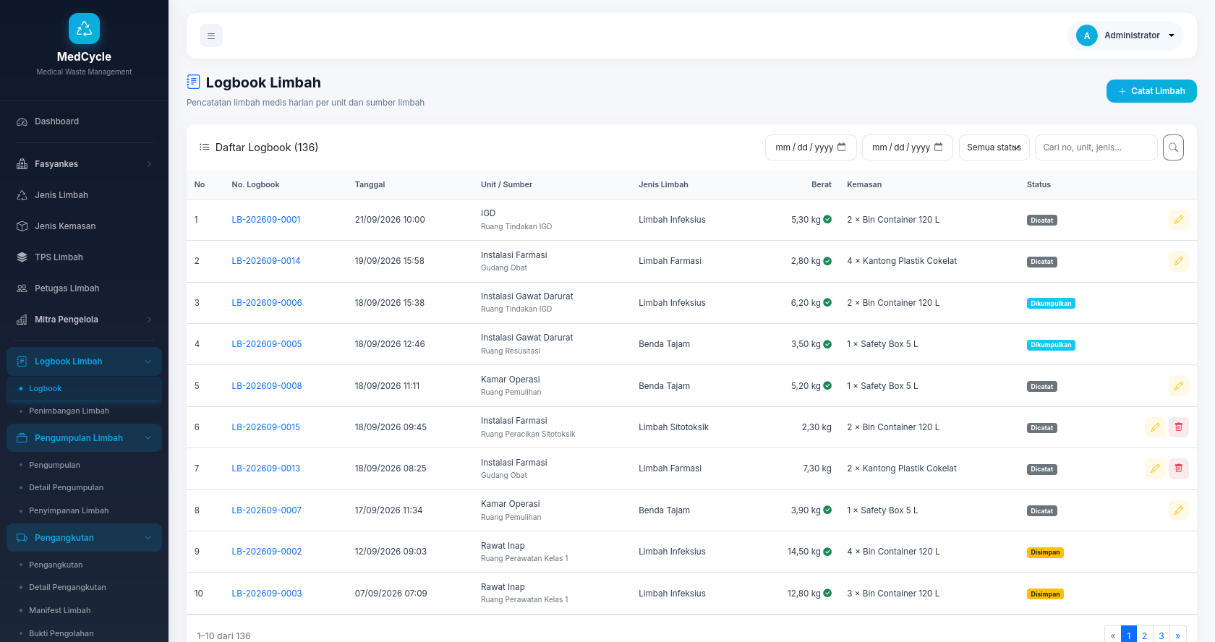The height and width of the screenshot is (642, 1215).
Task: Edit logbook LB-202609-0015 pencil icon
Action: (1155, 427)
